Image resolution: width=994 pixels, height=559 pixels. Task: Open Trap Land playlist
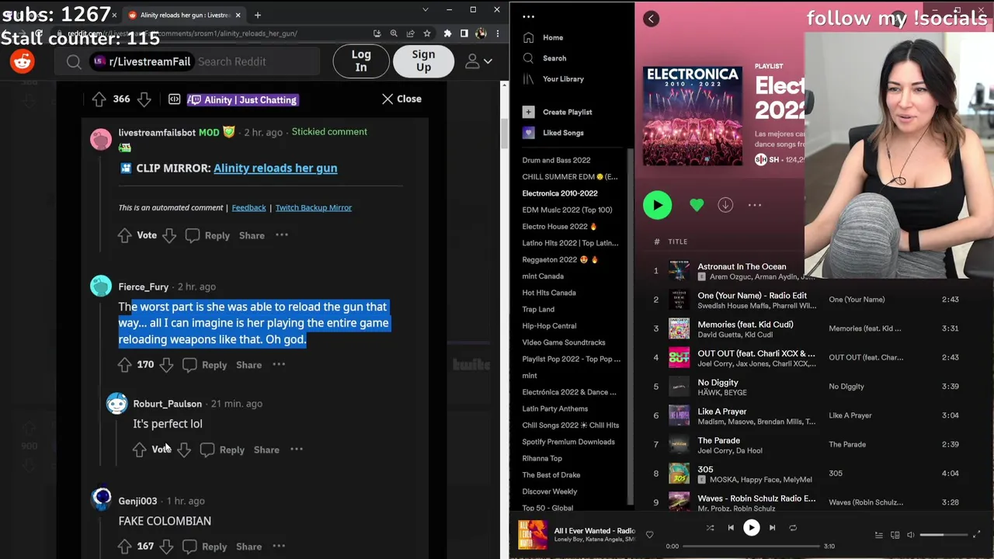[538, 309]
